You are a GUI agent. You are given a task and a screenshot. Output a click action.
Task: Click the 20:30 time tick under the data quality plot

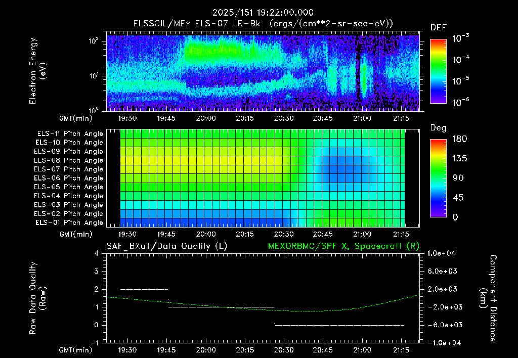tap(284, 350)
